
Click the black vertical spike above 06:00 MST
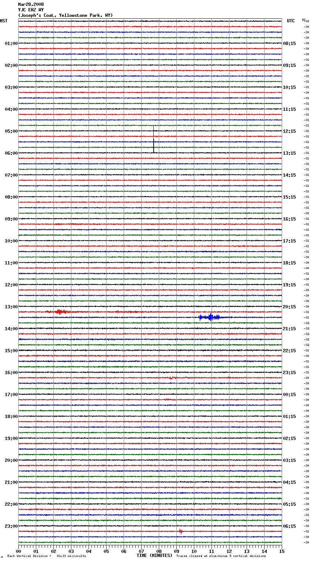[154, 139]
